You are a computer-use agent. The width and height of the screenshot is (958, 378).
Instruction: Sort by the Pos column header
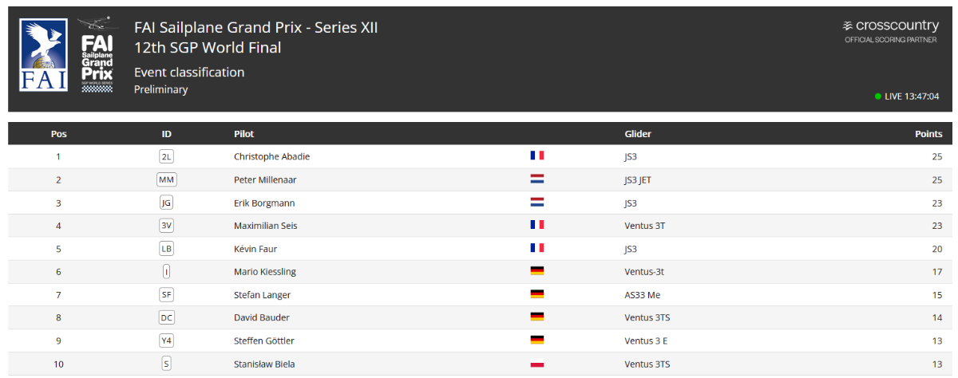(x=58, y=134)
